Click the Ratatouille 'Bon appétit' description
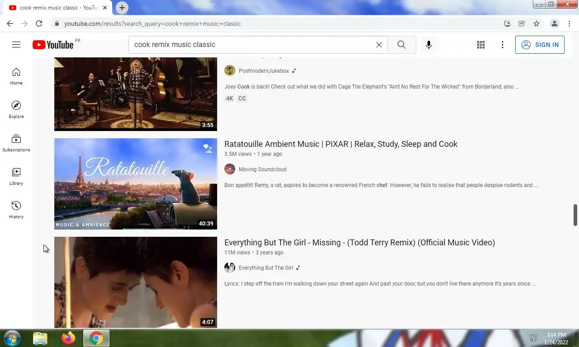The width and height of the screenshot is (579, 347). click(381, 185)
